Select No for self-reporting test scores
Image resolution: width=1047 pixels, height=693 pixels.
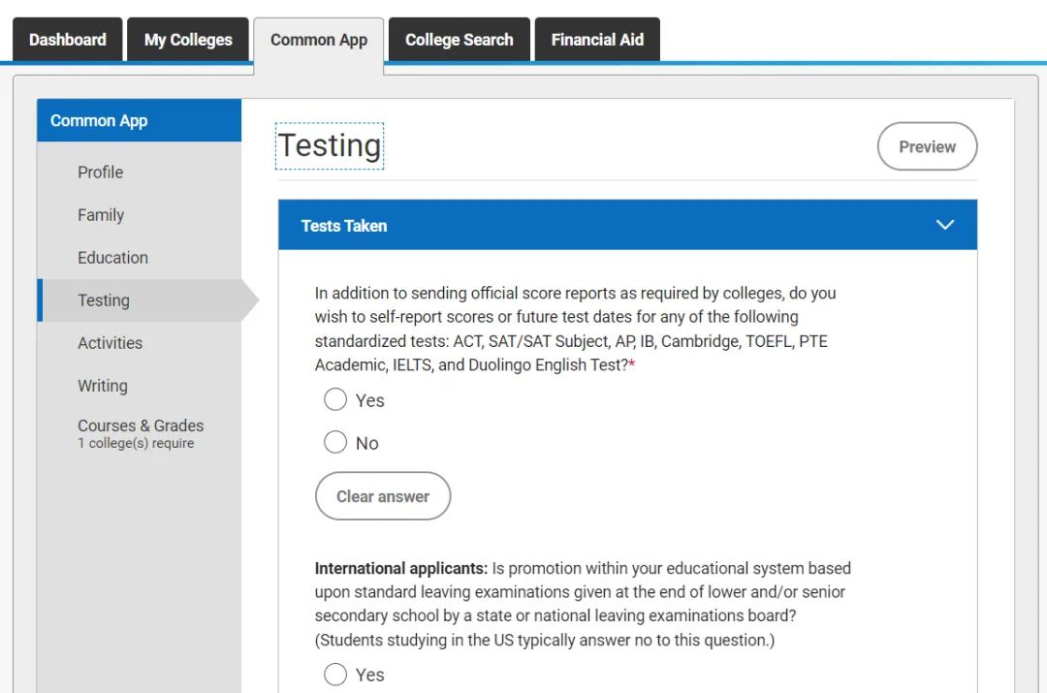[x=335, y=443]
